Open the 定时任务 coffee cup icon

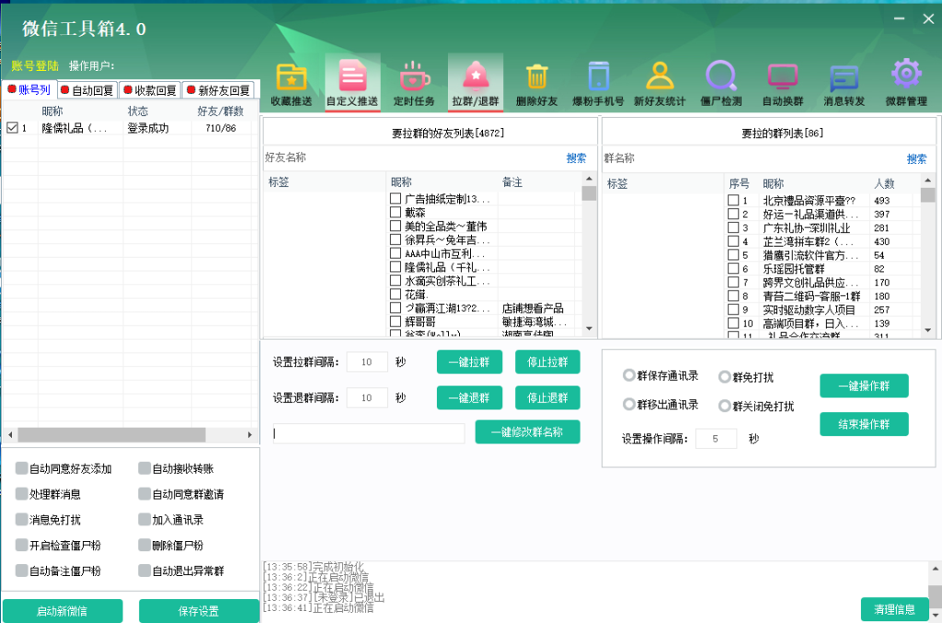(x=414, y=81)
